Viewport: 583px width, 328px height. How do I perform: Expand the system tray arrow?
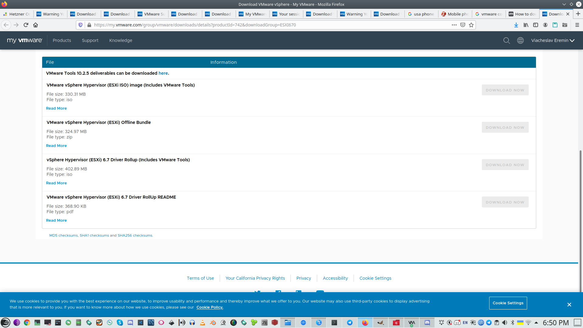click(536, 323)
